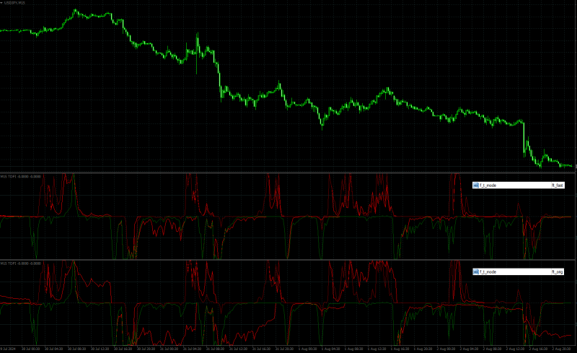This screenshot has width=577, height=353.
Task: Click the ft_fast value cell
Action: 558,186
